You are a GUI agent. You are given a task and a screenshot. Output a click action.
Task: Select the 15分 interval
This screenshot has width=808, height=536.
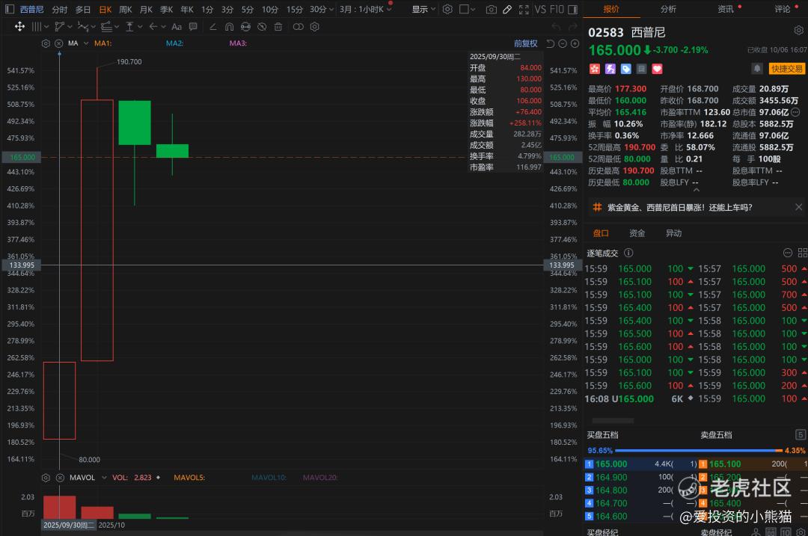pyautogui.click(x=294, y=9)
